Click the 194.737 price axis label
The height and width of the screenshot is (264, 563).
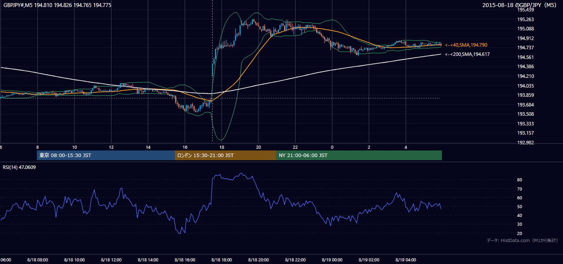tap(525, 48)
